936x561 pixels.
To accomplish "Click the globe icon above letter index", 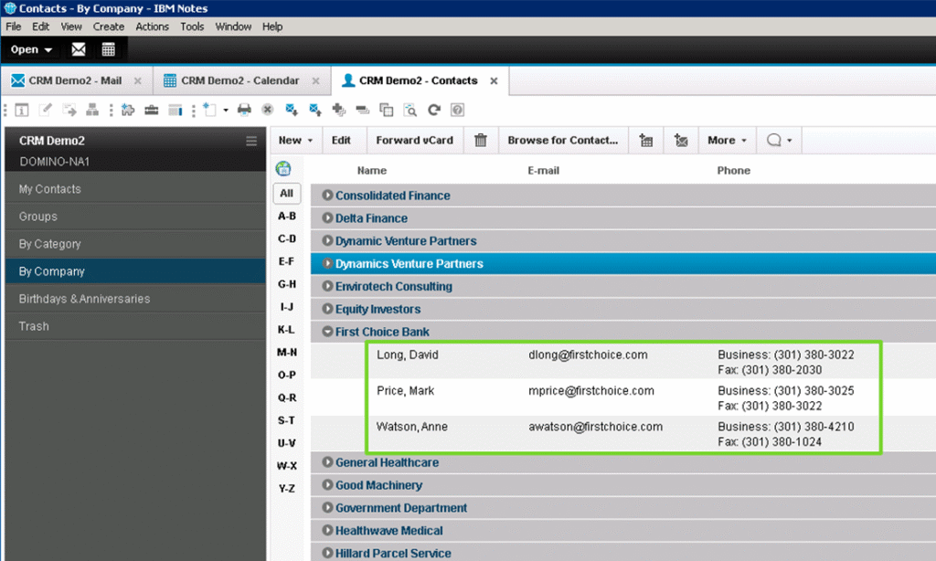I will (x=283, y=169).
